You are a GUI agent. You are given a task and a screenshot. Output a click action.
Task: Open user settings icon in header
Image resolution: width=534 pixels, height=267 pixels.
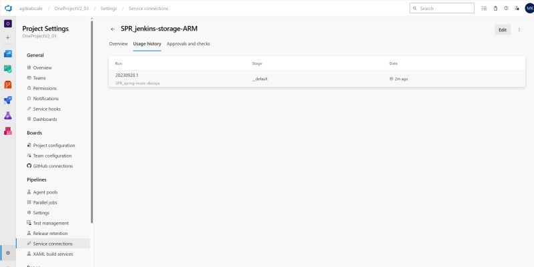pos(517,8)
